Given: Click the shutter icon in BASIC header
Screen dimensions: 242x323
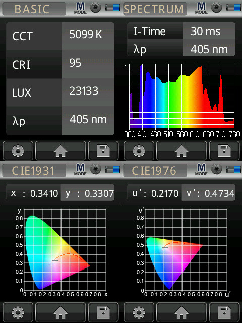Looking at the screenshot, I should coord(96,8).
